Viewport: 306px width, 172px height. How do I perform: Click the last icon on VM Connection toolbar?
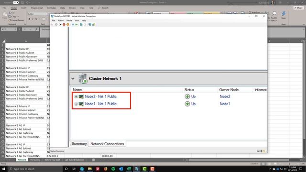94,24
